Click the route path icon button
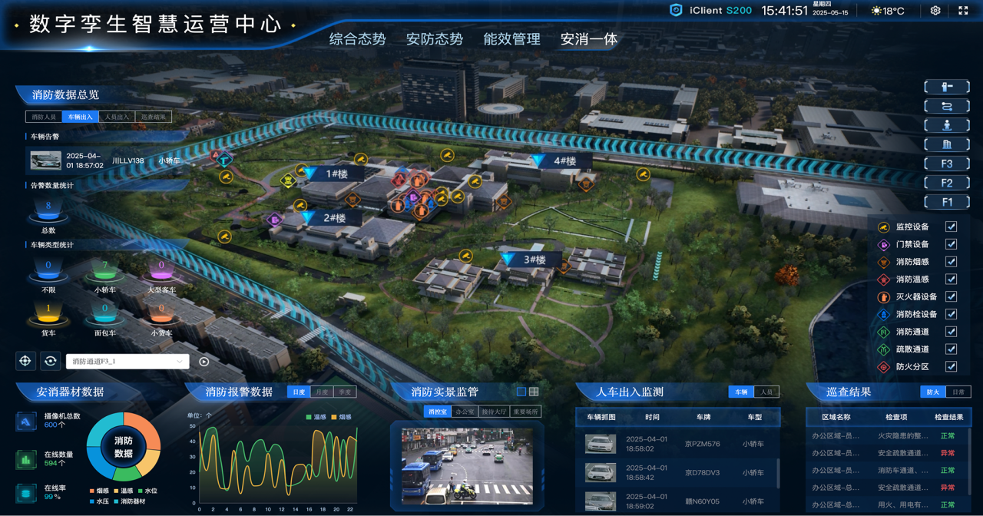Image resolution: width=983 pixels, height=516 pixels. pos(947,106)
